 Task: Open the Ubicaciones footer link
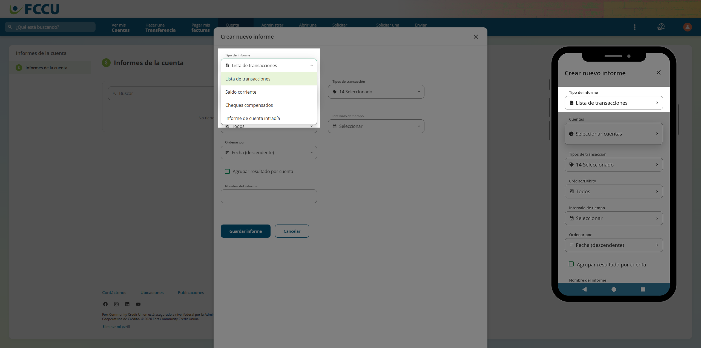152,292
